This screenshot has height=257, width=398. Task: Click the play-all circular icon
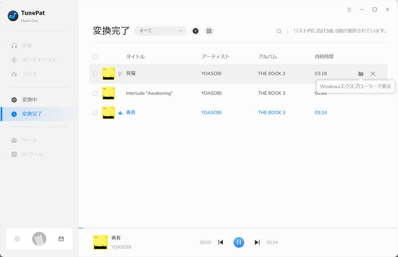196,31
